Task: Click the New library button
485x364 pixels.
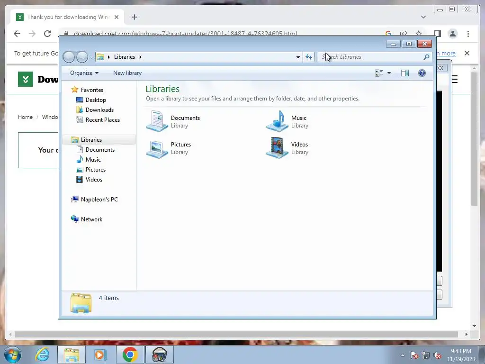Action: 127,73
